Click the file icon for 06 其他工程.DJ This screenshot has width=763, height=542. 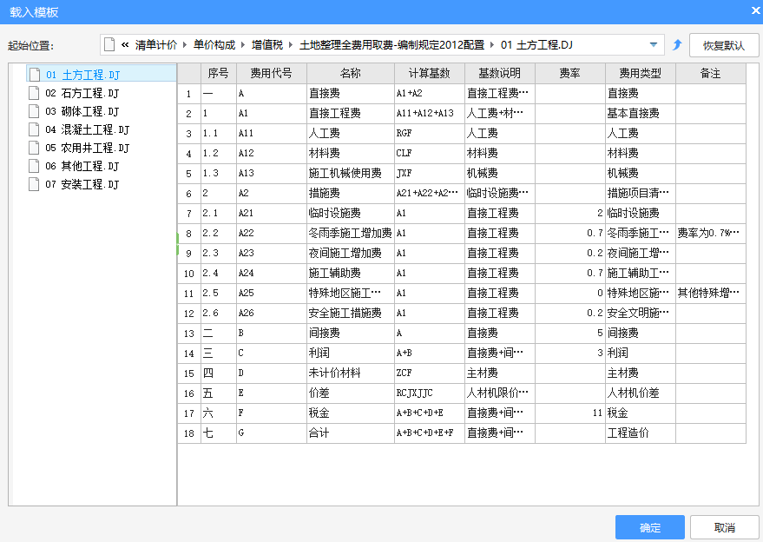point(34,166)
